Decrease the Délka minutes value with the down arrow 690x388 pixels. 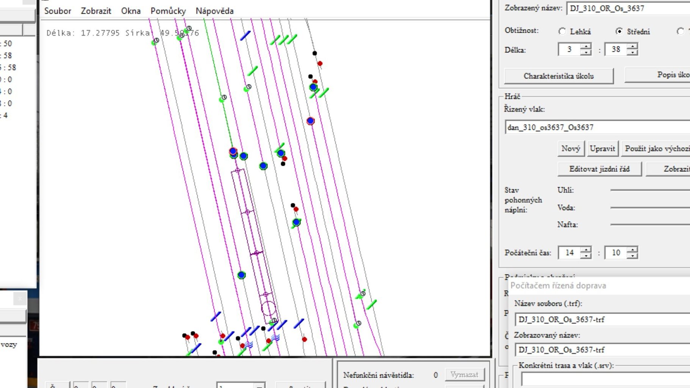coord(632,52)
